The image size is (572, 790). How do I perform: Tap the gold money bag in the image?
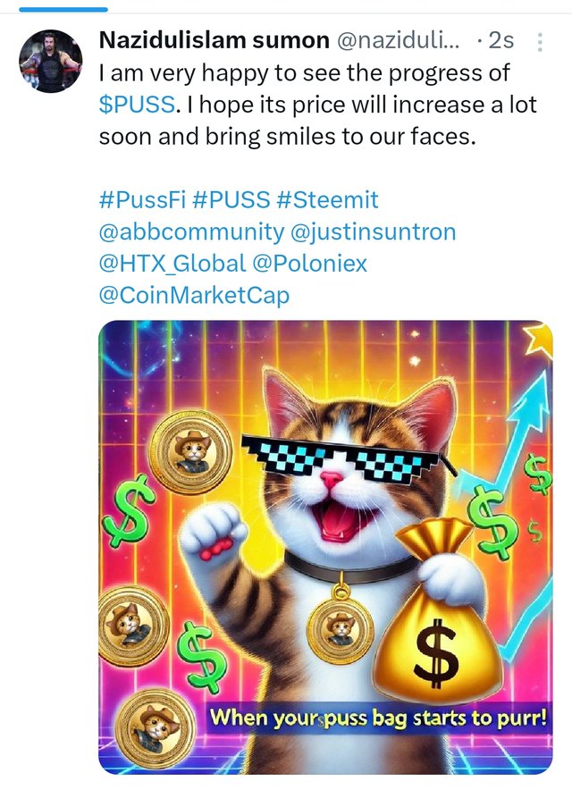coord(446,626)
